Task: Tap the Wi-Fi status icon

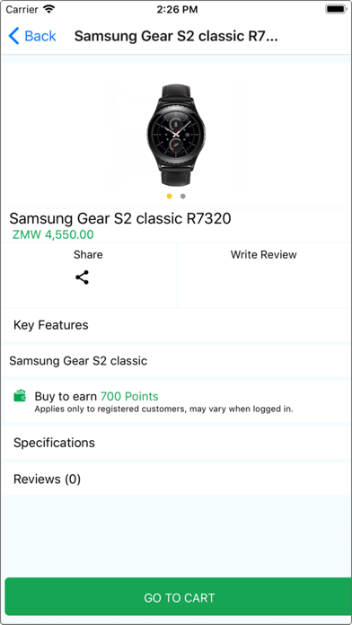Action: coord(48,10)
